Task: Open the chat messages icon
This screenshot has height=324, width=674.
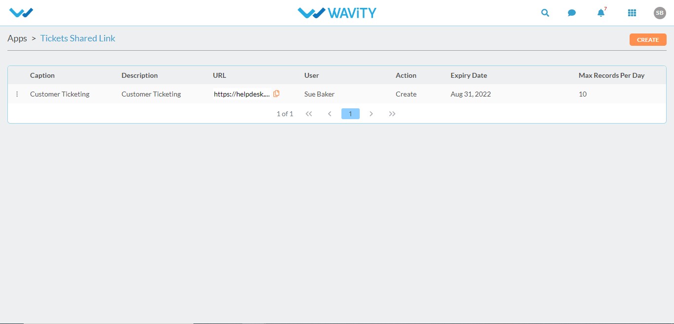Action: point(572,13)
